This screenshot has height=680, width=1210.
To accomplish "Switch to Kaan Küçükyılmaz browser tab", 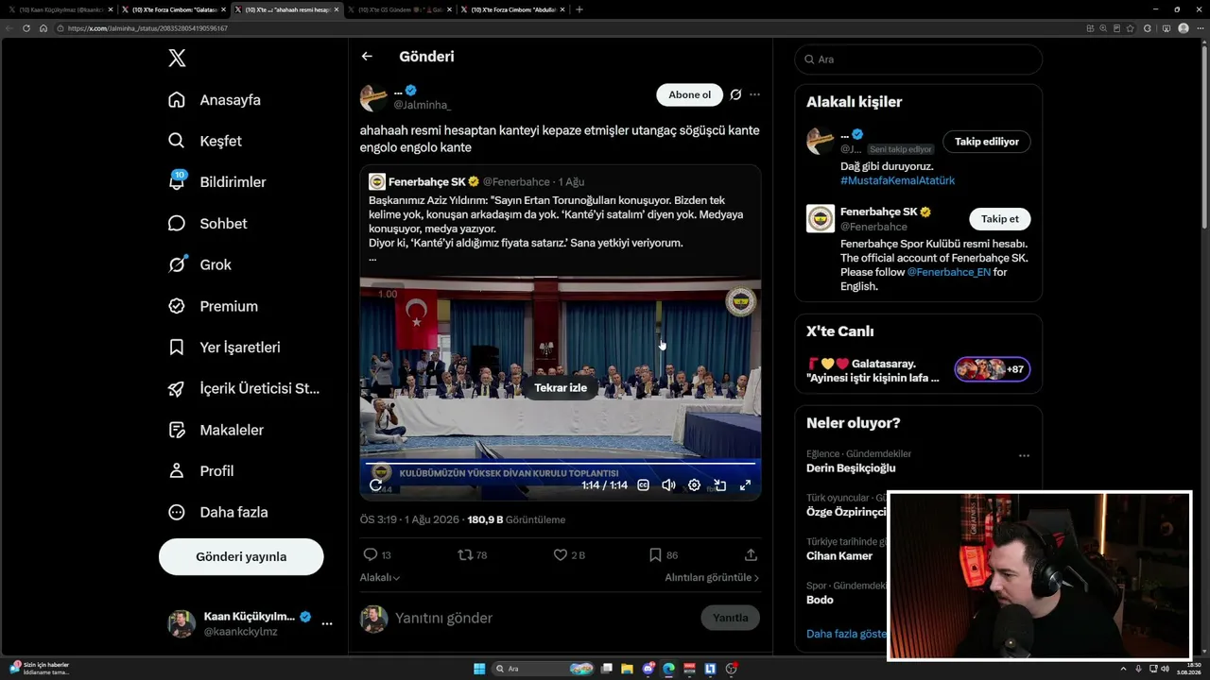I will 60,9.
